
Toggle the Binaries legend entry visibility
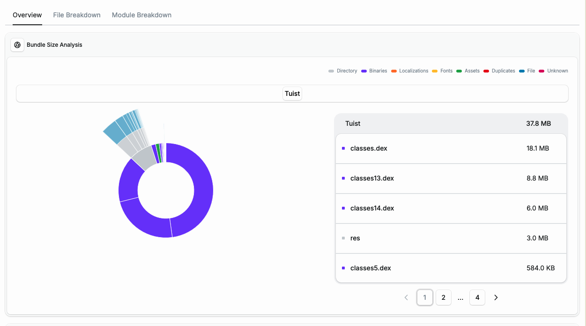tap(374, 71)
